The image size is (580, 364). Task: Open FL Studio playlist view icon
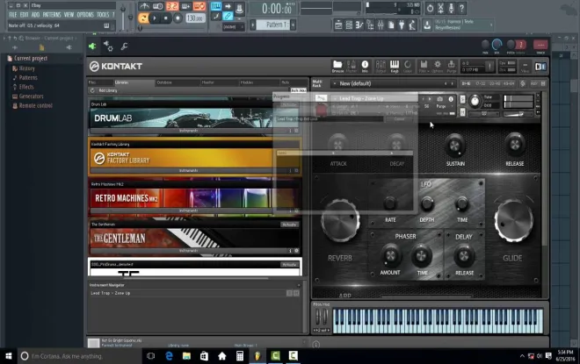point(338,25)
